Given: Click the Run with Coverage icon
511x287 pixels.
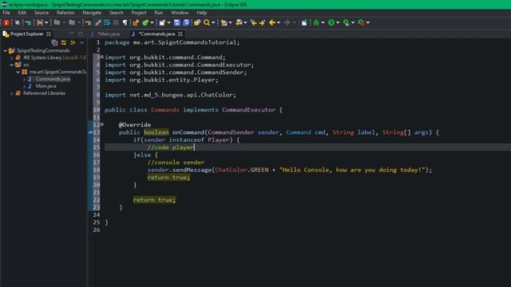Looking at the screenshot, I should [346, 22].
